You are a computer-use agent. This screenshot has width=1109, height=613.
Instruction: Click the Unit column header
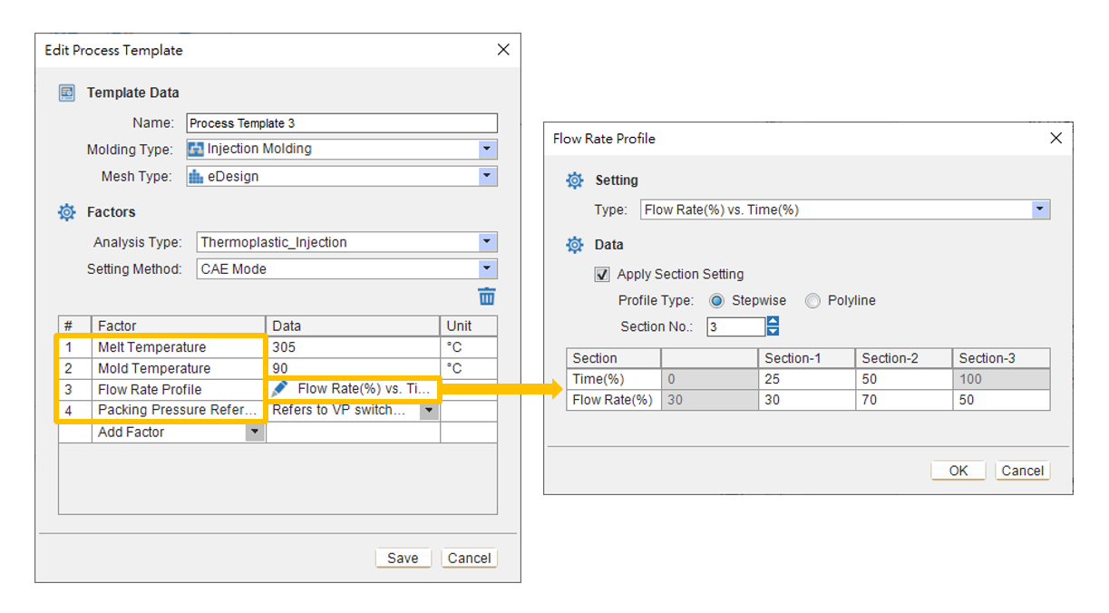coord(469,326)
